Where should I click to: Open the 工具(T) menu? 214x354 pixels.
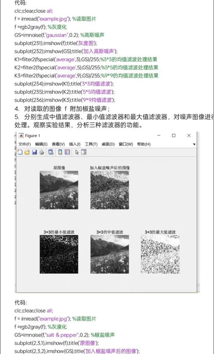point(91,144)
